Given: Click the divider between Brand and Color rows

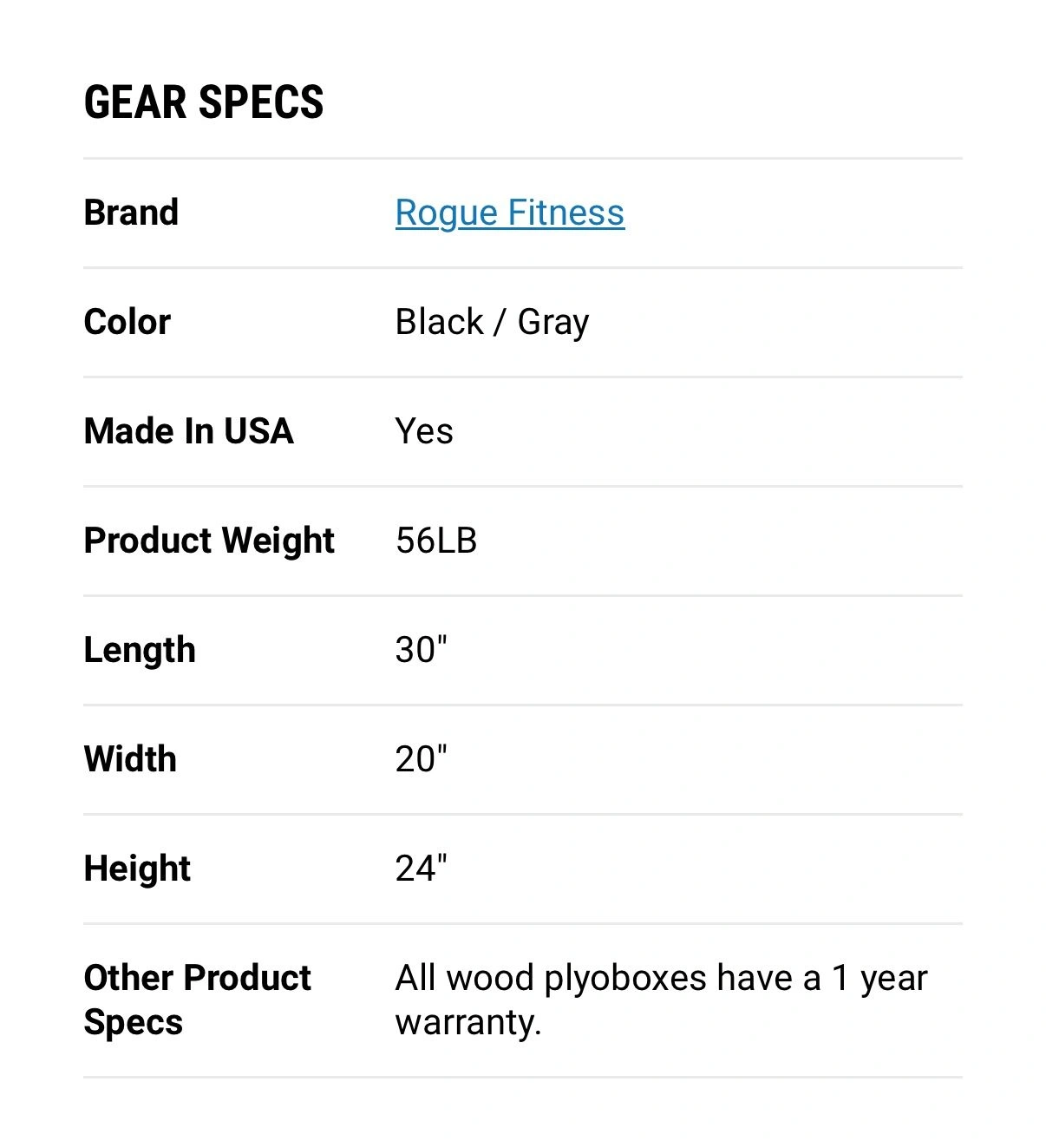Looking at the screenshot, I should click(523, 268).
